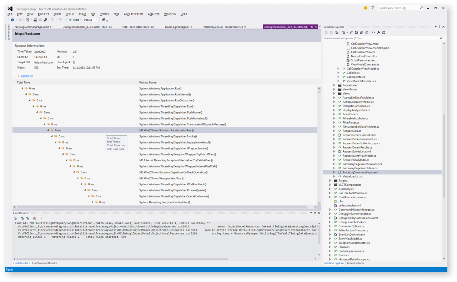Click the Refresh icon in Solution Explorer
Viewport: 457px width, 282px height.
point(356,32)
